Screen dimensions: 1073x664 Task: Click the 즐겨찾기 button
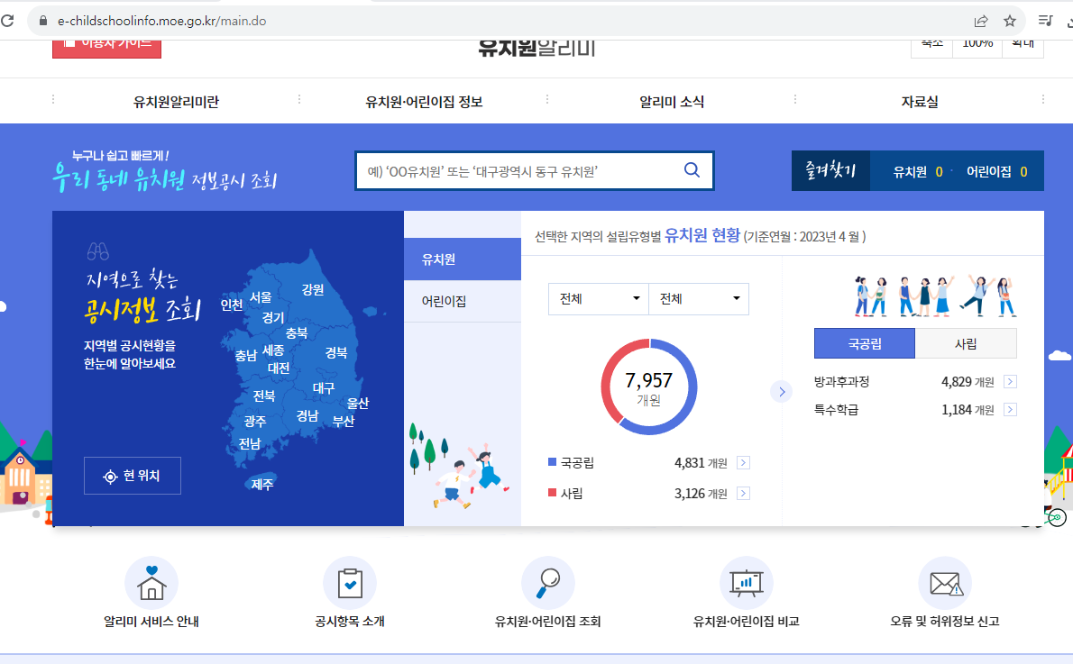point(830,170)
